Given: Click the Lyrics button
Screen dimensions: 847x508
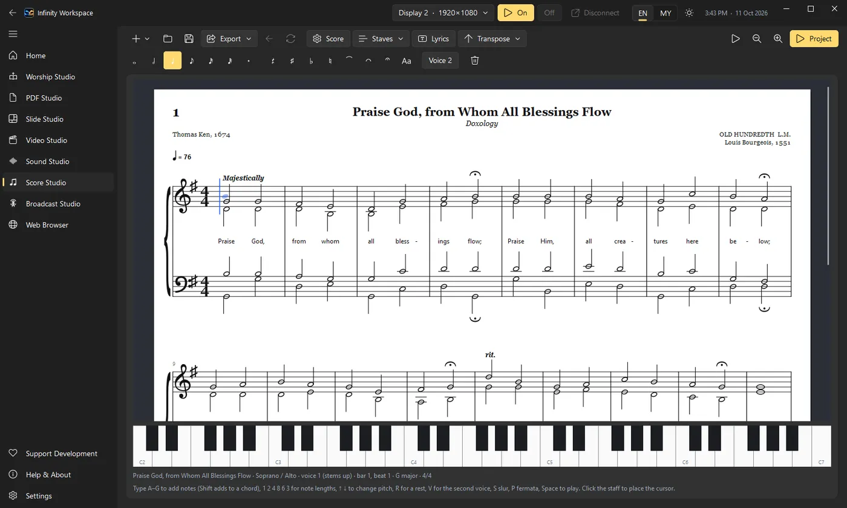Looking at the screenshot, I should pyautogui.click(x=433, y=39).
